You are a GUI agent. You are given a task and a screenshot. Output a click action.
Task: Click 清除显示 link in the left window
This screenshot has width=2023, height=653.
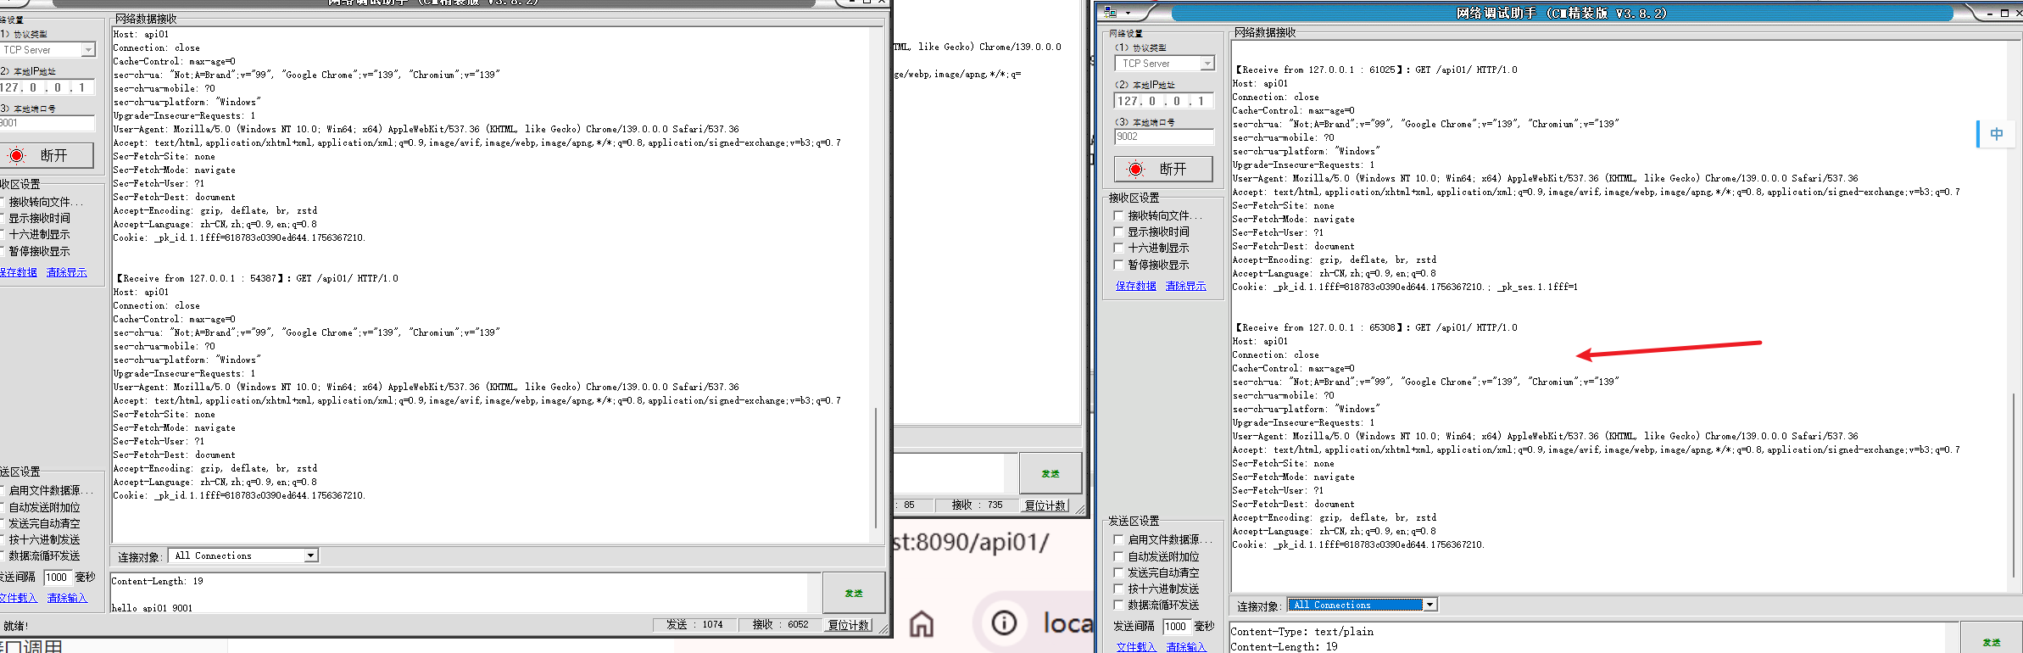[x=66, y=272]
